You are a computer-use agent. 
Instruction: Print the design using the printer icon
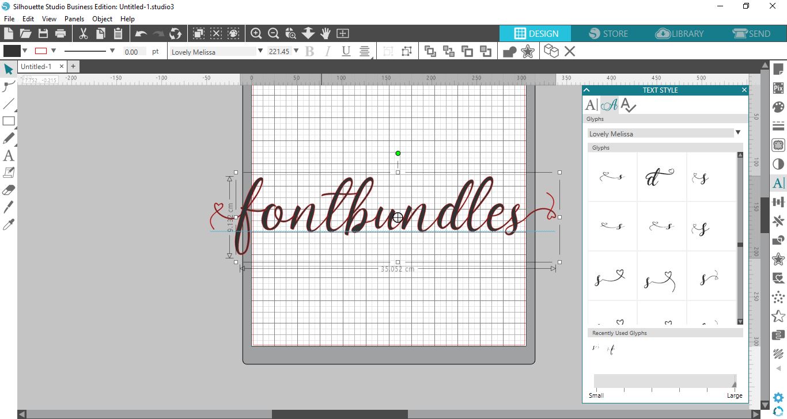pos(60,33)
